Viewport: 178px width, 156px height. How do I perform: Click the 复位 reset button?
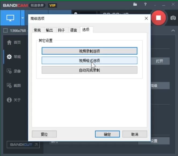click(x=44, y=134)
